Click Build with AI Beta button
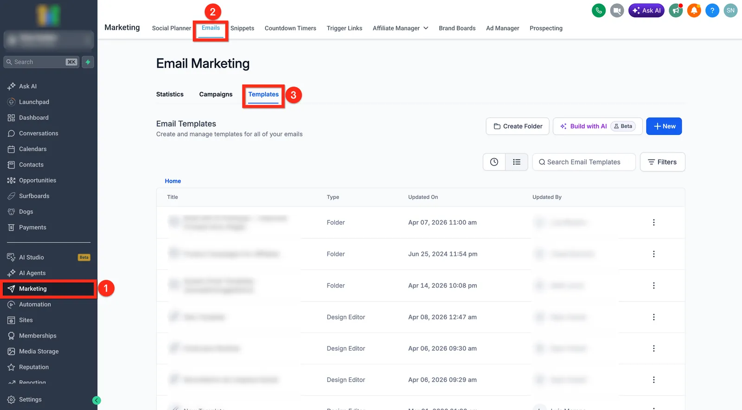This screenshot has height=410, width=742. pos(598,126)
